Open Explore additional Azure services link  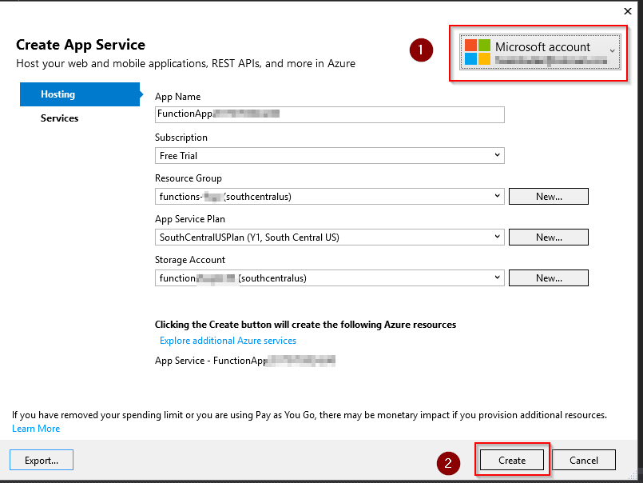228,341
